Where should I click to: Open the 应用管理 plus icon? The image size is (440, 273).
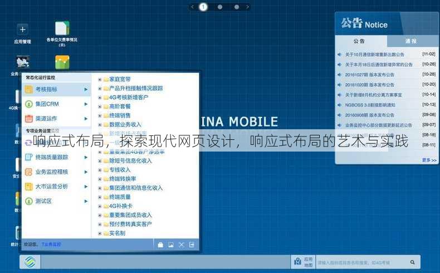coord(23,30)
